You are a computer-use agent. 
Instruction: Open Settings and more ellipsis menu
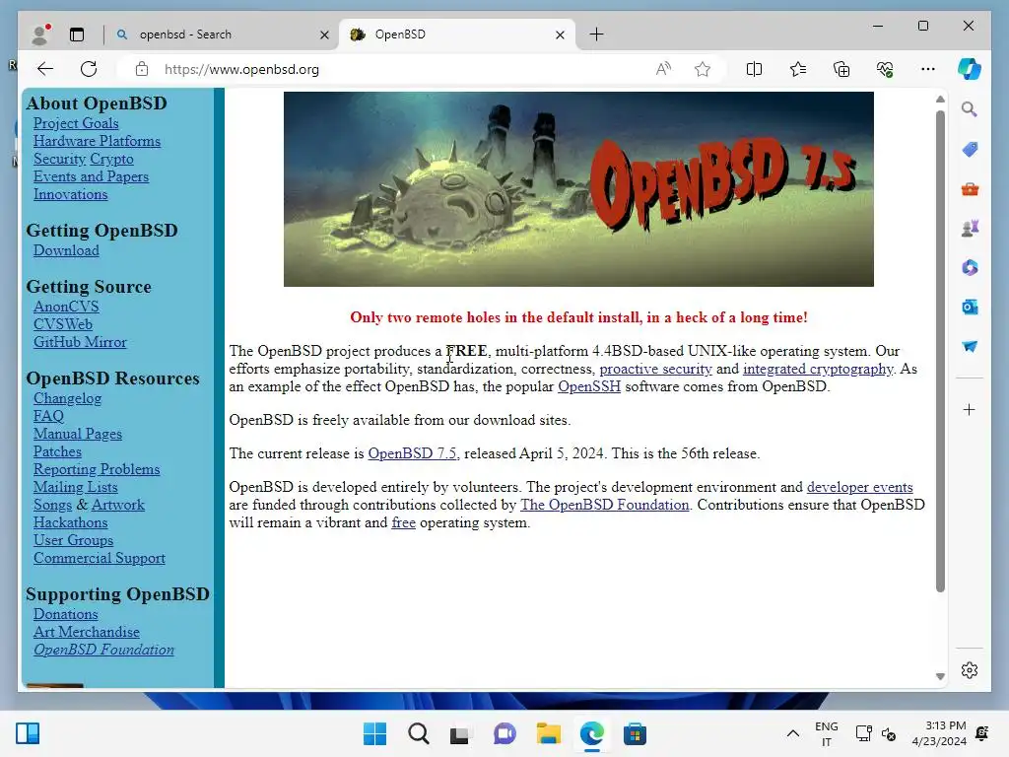coord(928,69)
